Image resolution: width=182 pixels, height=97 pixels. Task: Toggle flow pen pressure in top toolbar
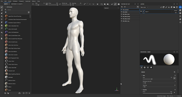point(60,4)
